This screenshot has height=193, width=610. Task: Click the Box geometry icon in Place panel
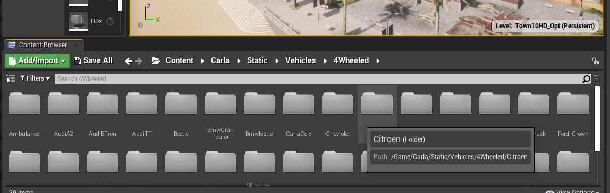(x=78, y=21)
